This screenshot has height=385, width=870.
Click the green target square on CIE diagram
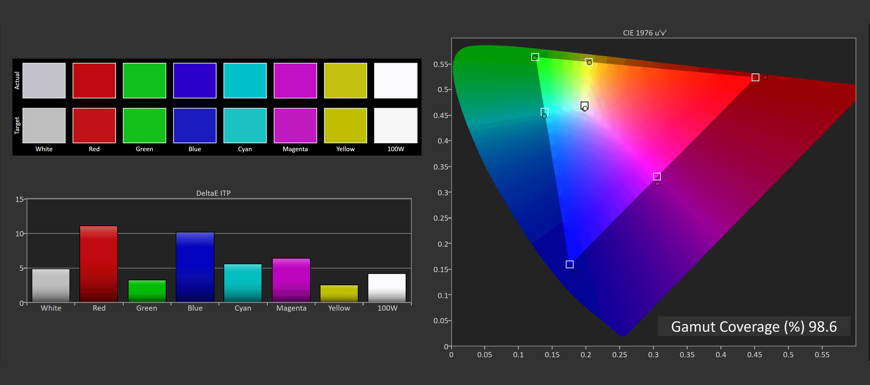click(535, 57)
